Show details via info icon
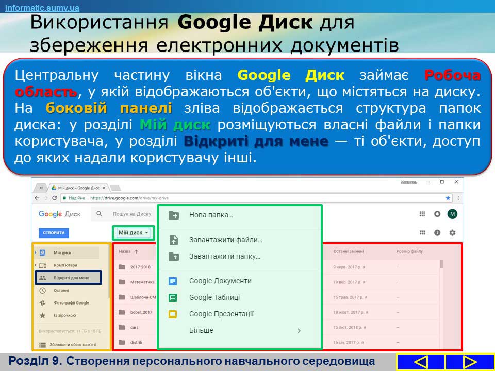495x371 pixels. (437, 233)
